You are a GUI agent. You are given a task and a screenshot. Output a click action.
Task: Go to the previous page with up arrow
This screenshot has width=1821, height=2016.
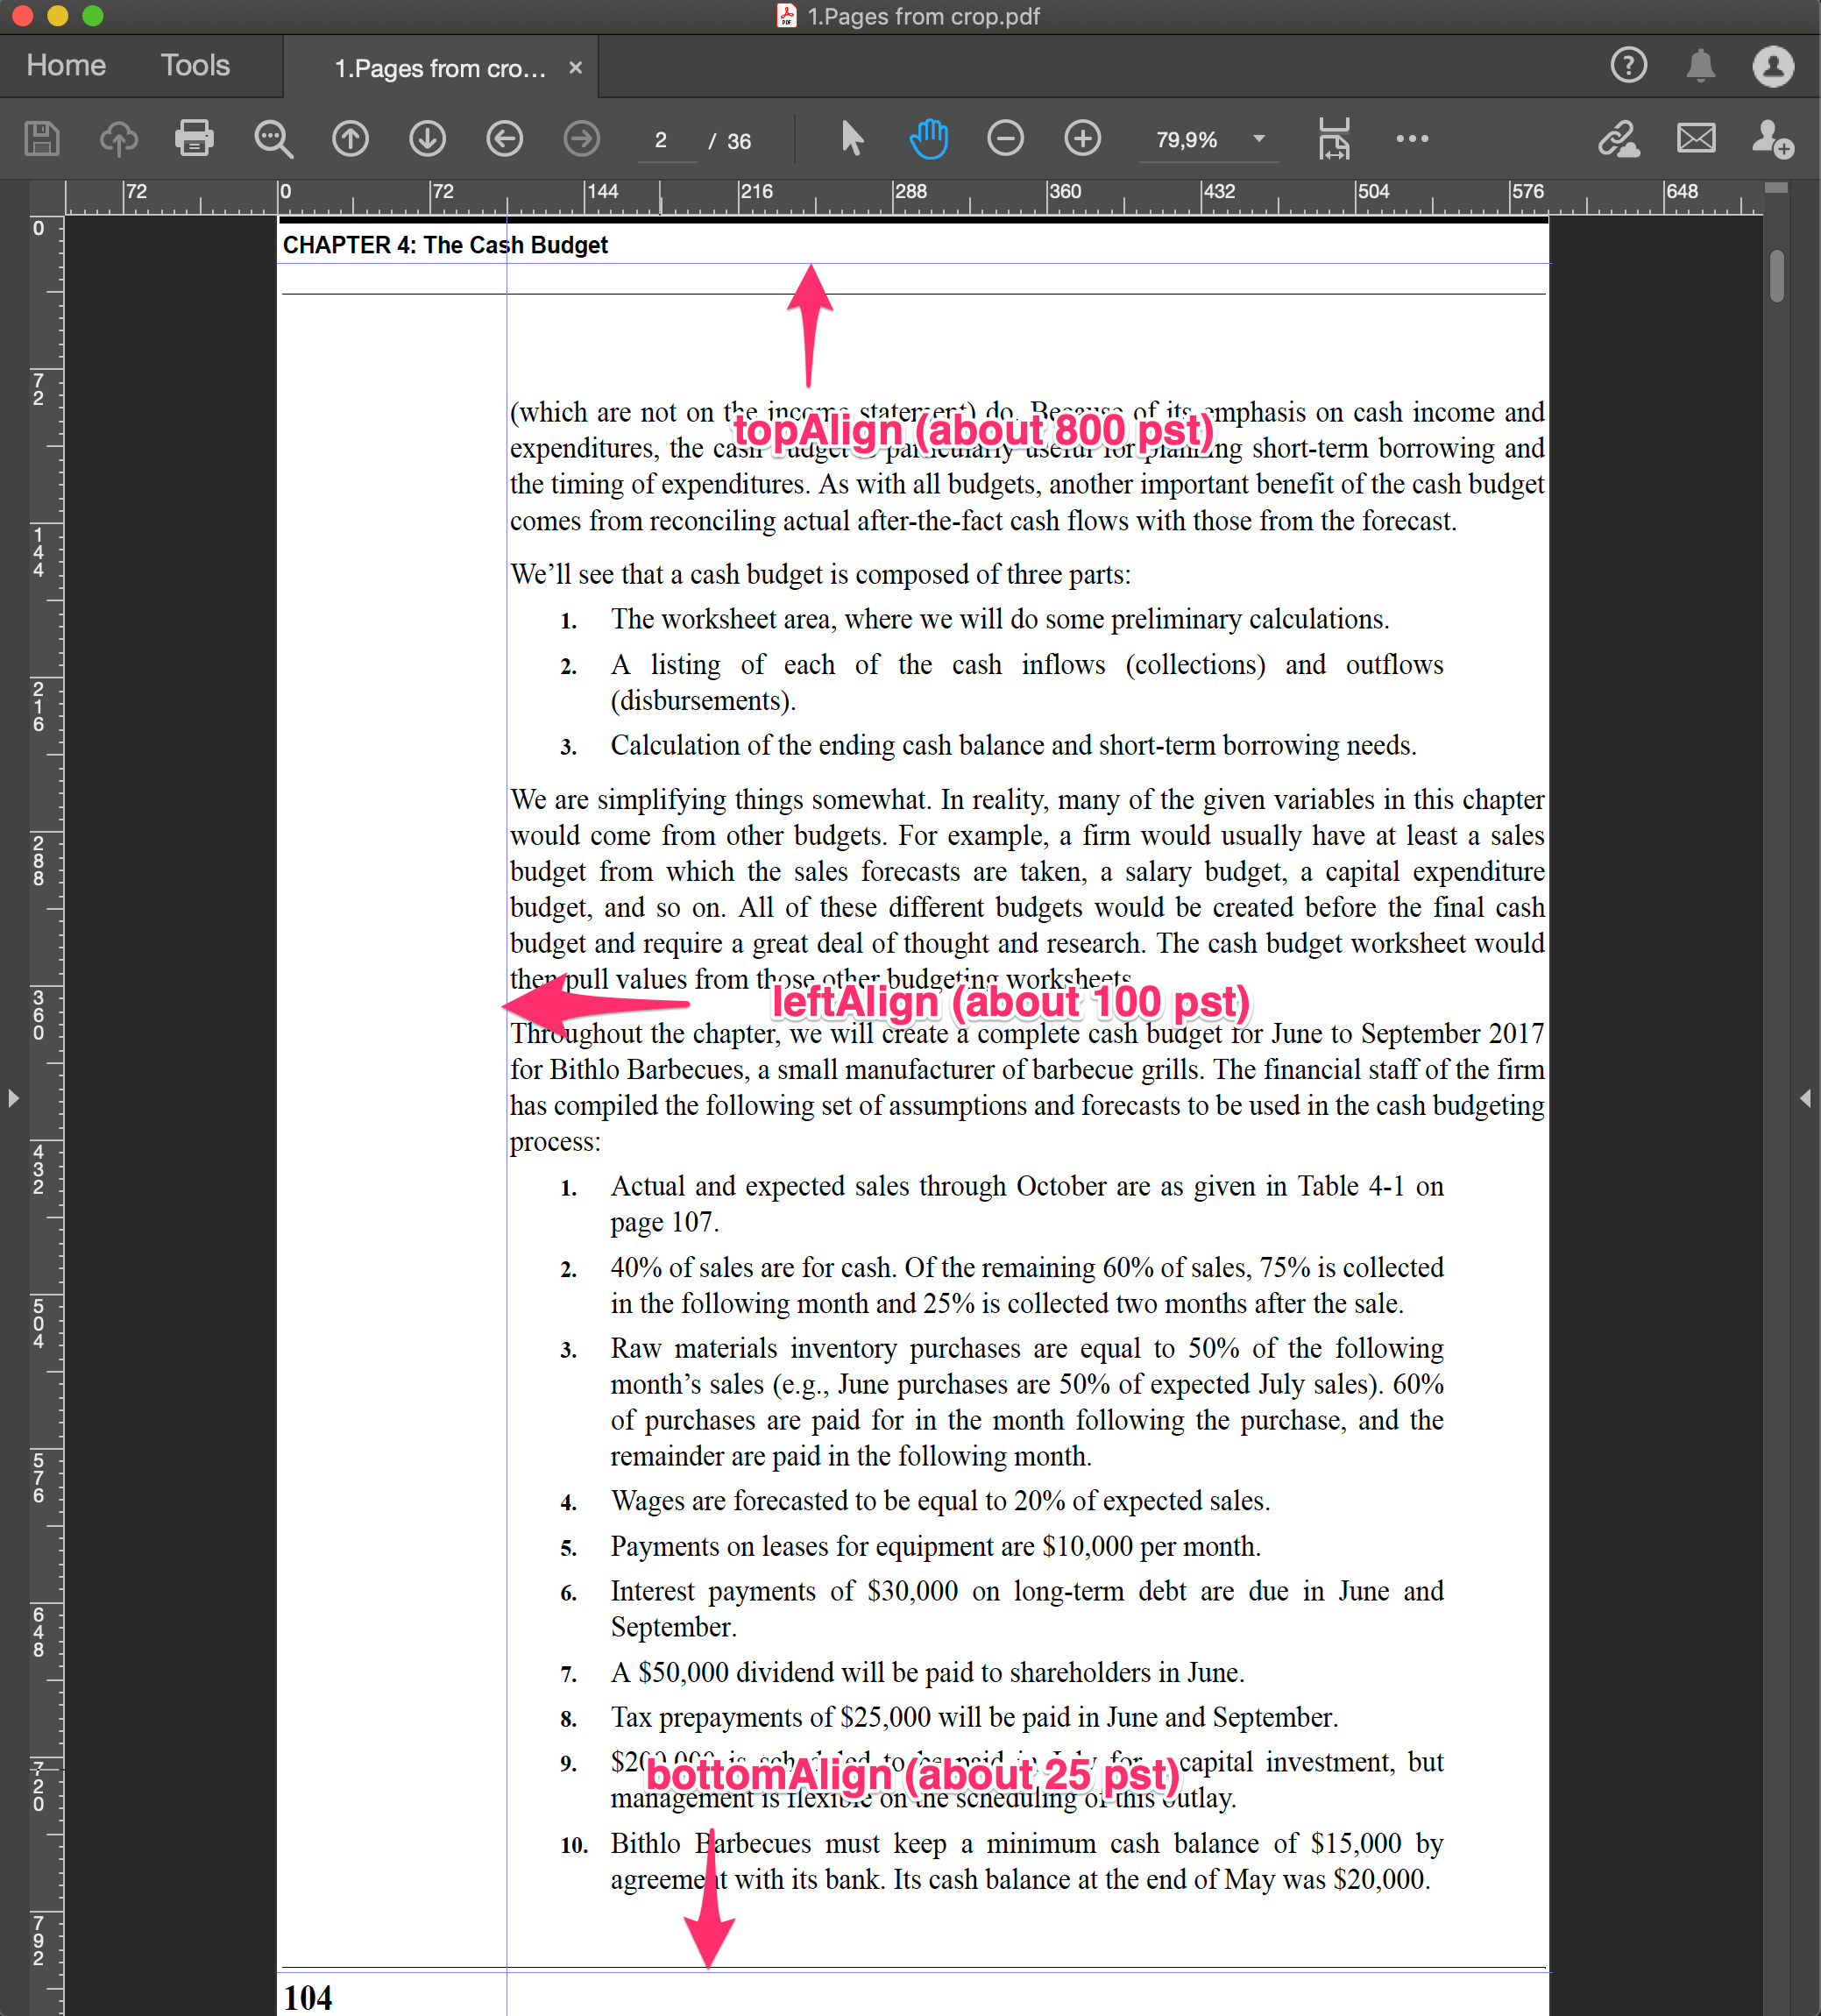pos(350,139)
